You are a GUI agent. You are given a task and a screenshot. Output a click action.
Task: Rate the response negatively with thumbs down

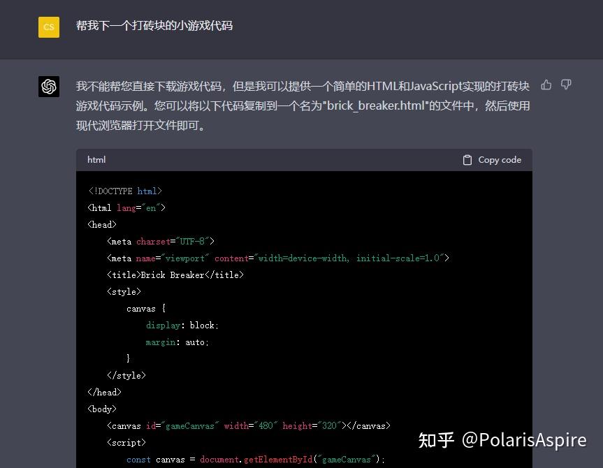(566, 84)
